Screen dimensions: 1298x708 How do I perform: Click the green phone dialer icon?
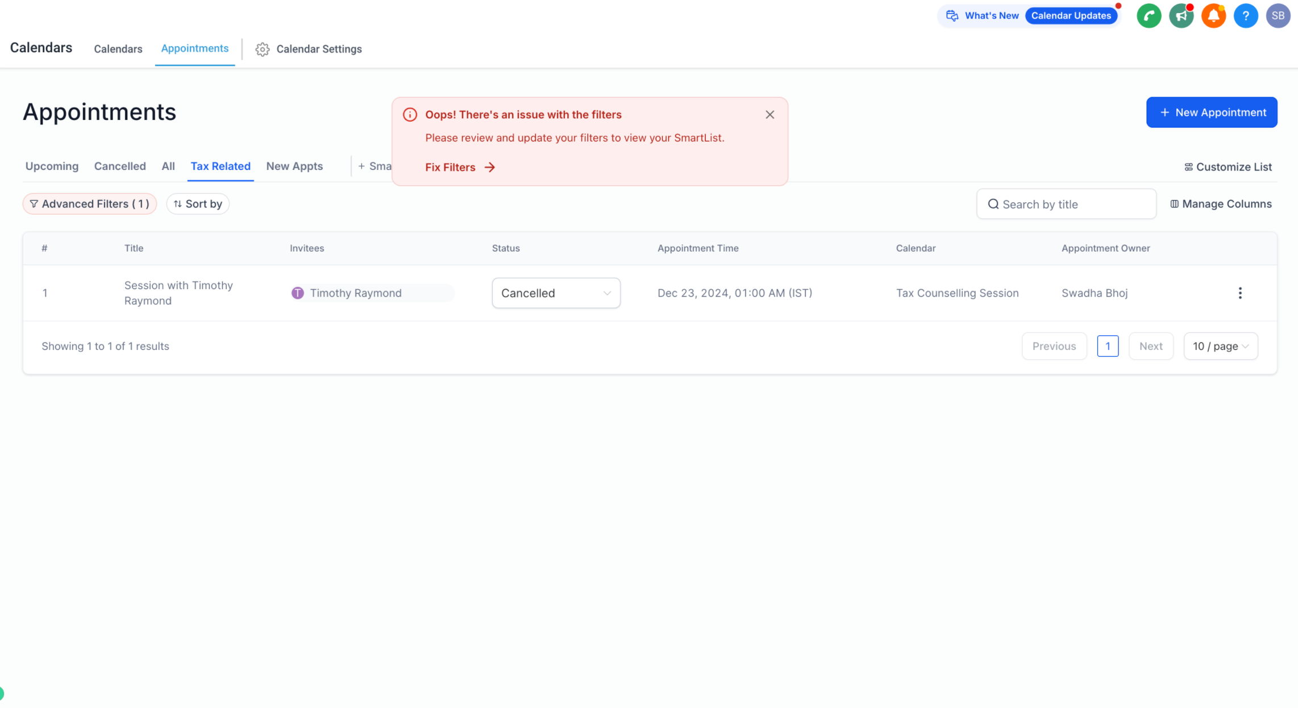point(1149,16)
